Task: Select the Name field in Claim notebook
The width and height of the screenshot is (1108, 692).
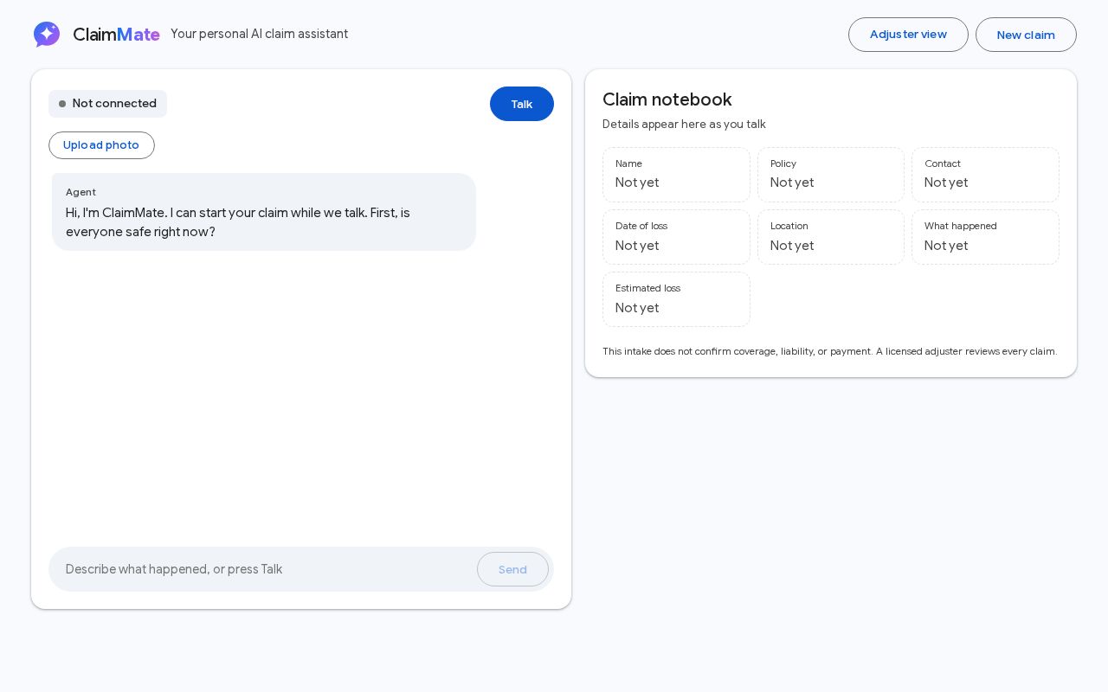Action: click(676, 175)
